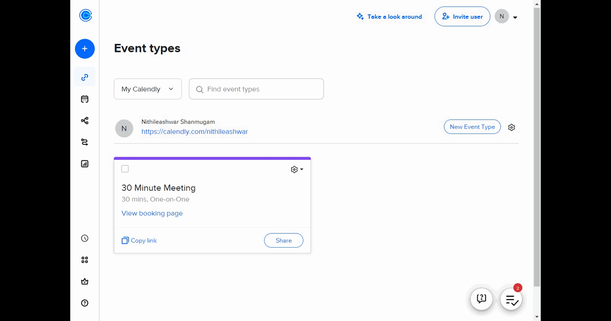Click the N avatar next to Nithileashwar Shanmugam
Screen dimensions: 611x321
coord(124,128)
